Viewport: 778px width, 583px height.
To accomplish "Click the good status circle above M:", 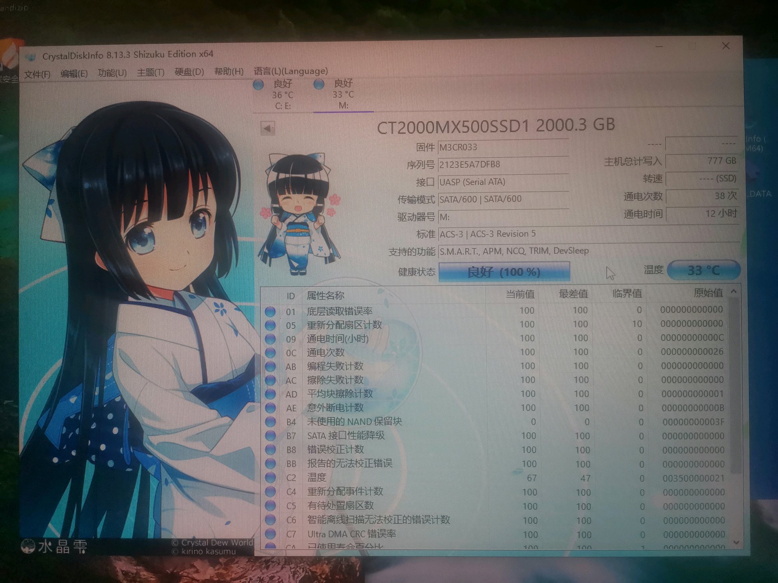I will pyautogui.click(x=319, y=84).
